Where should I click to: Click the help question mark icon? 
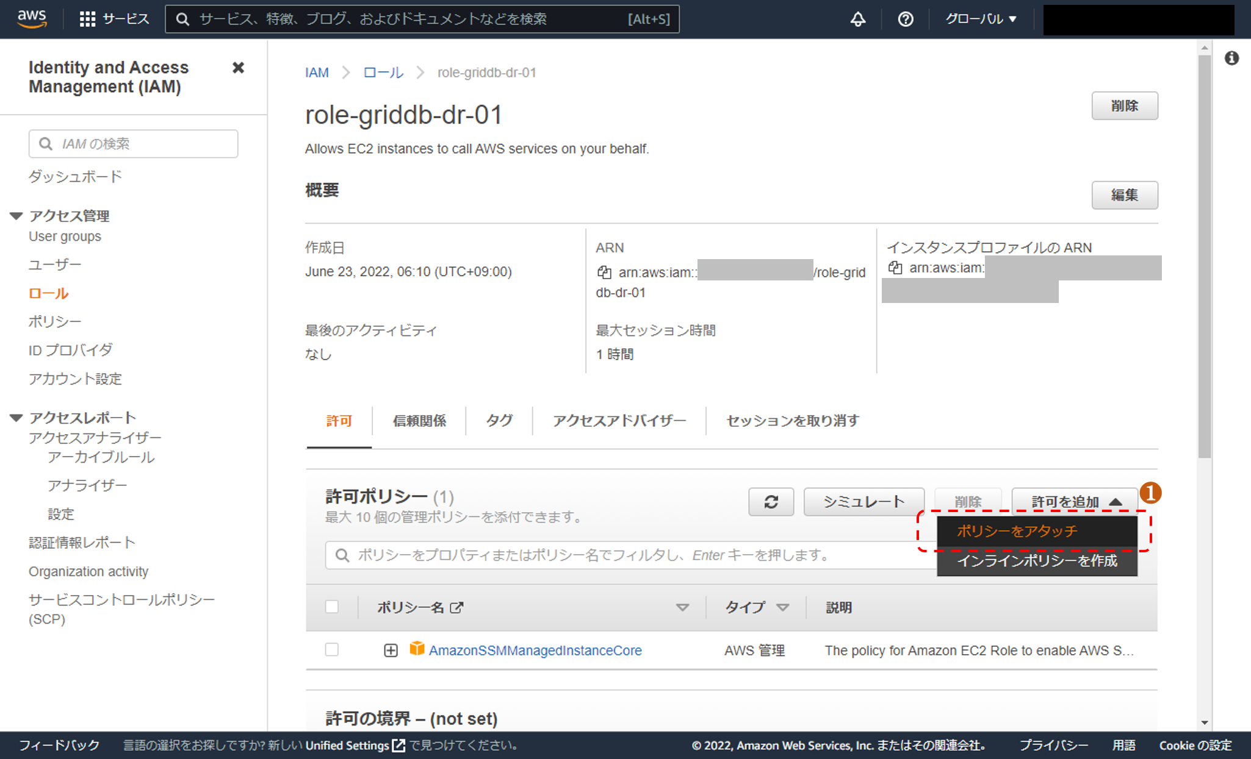(906, 19)
